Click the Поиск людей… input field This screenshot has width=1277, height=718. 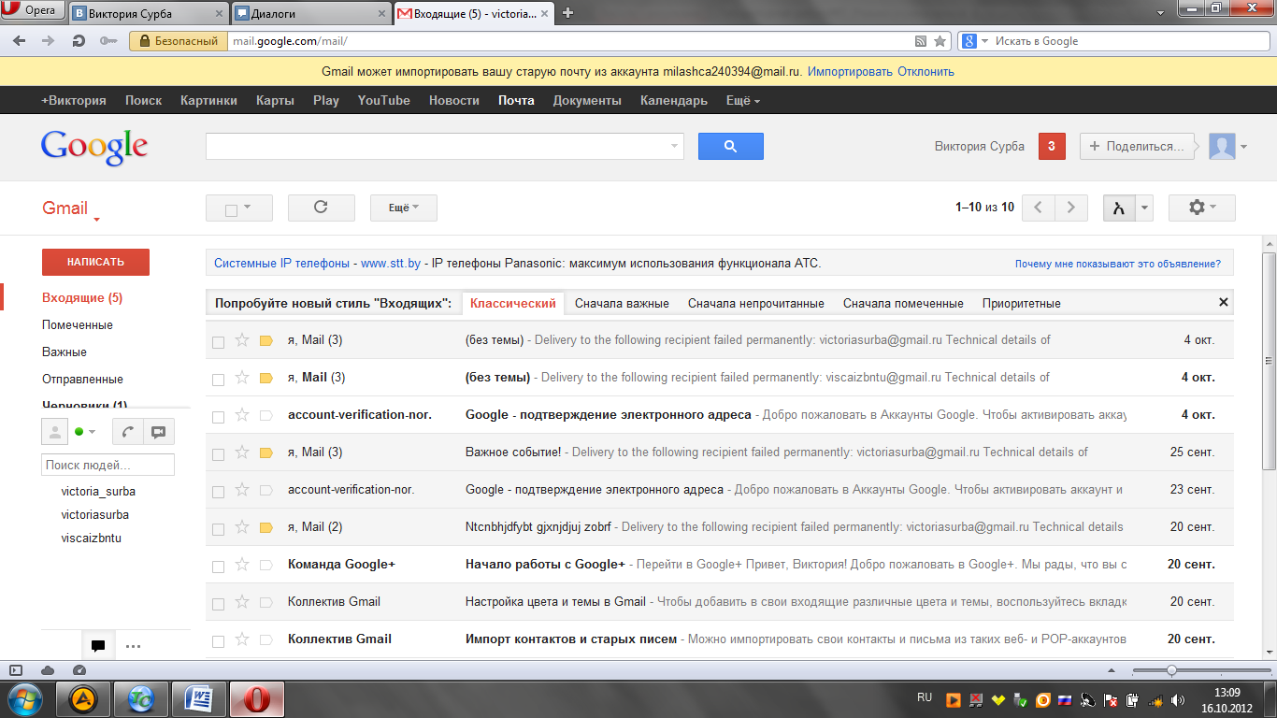pyautogui.click(x=108, y=465)
